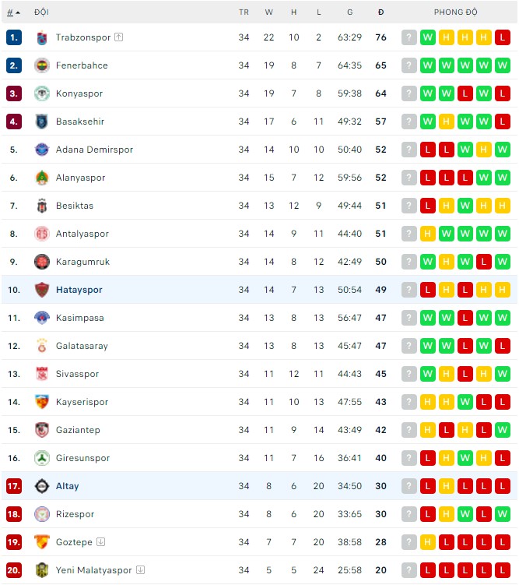Screen dimensions: 519x585
Task: Click the Yeni Malatyaspor relegation arrow icon
Action: pos(140,570)
